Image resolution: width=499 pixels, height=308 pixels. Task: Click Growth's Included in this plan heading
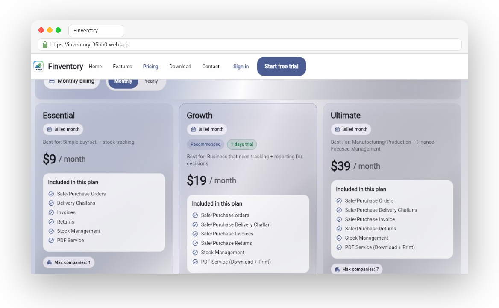[217, 204]
